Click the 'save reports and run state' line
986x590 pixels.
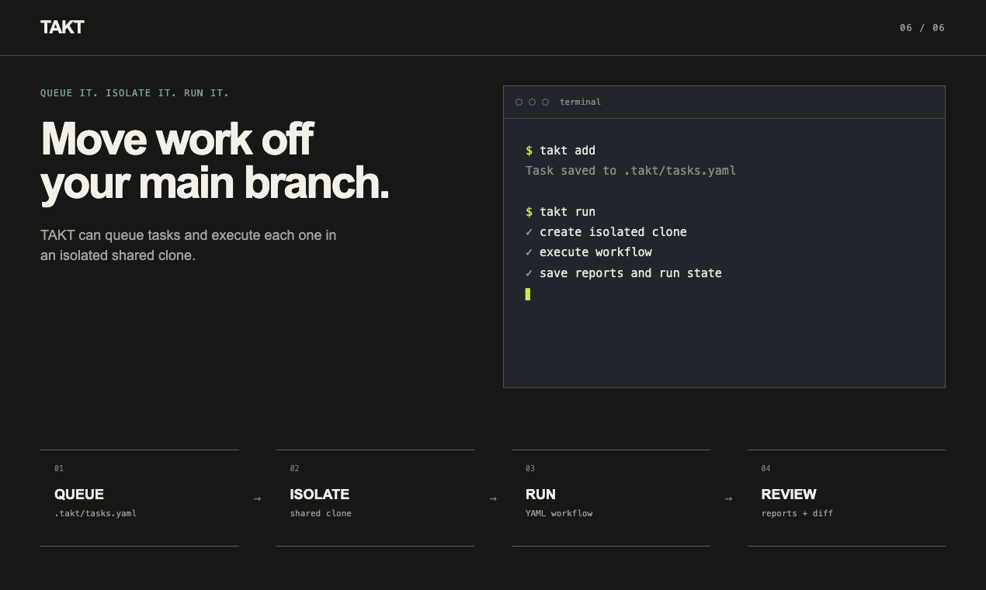pyautogui.click(x=630, y=273)
